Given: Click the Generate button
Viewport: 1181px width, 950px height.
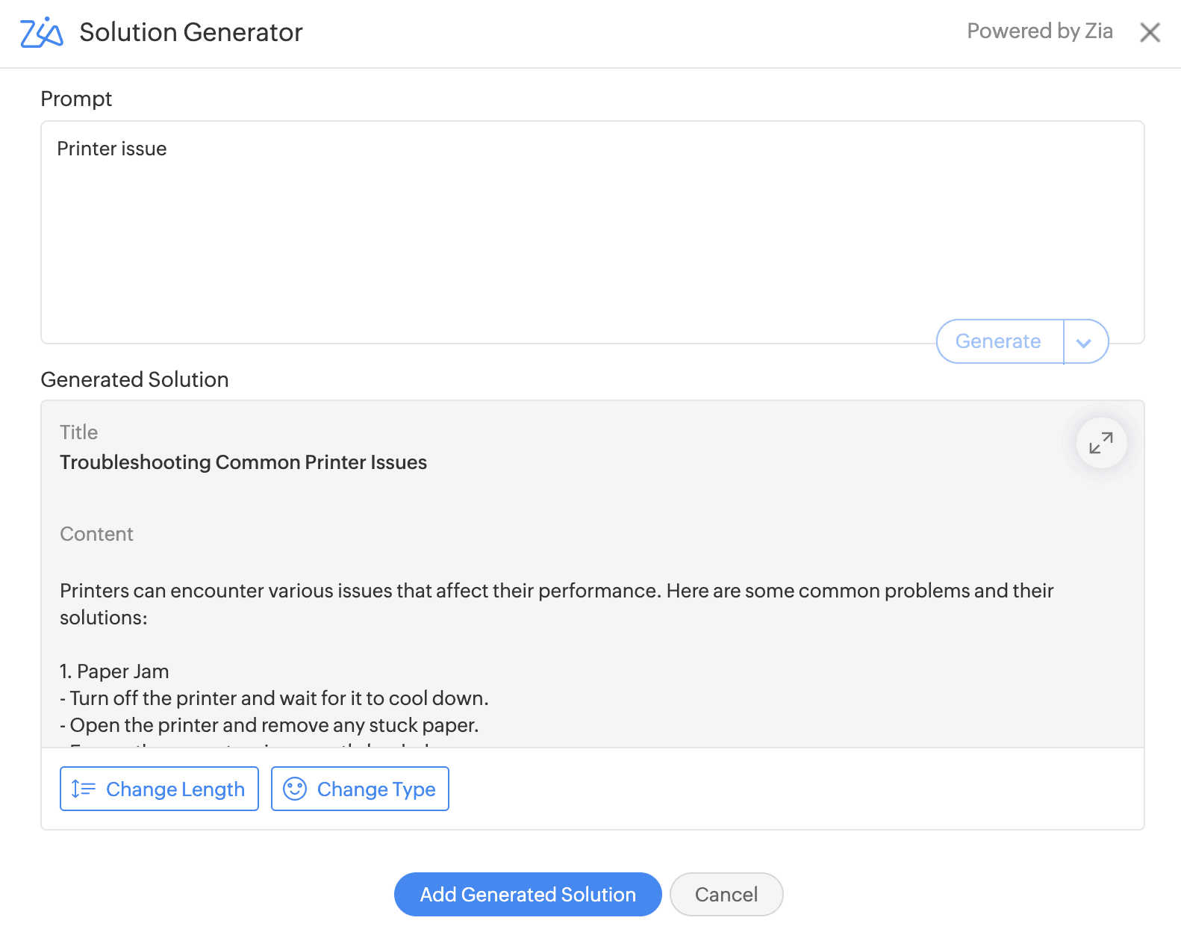Looking at the screenshot, I should tap(998, 341).
